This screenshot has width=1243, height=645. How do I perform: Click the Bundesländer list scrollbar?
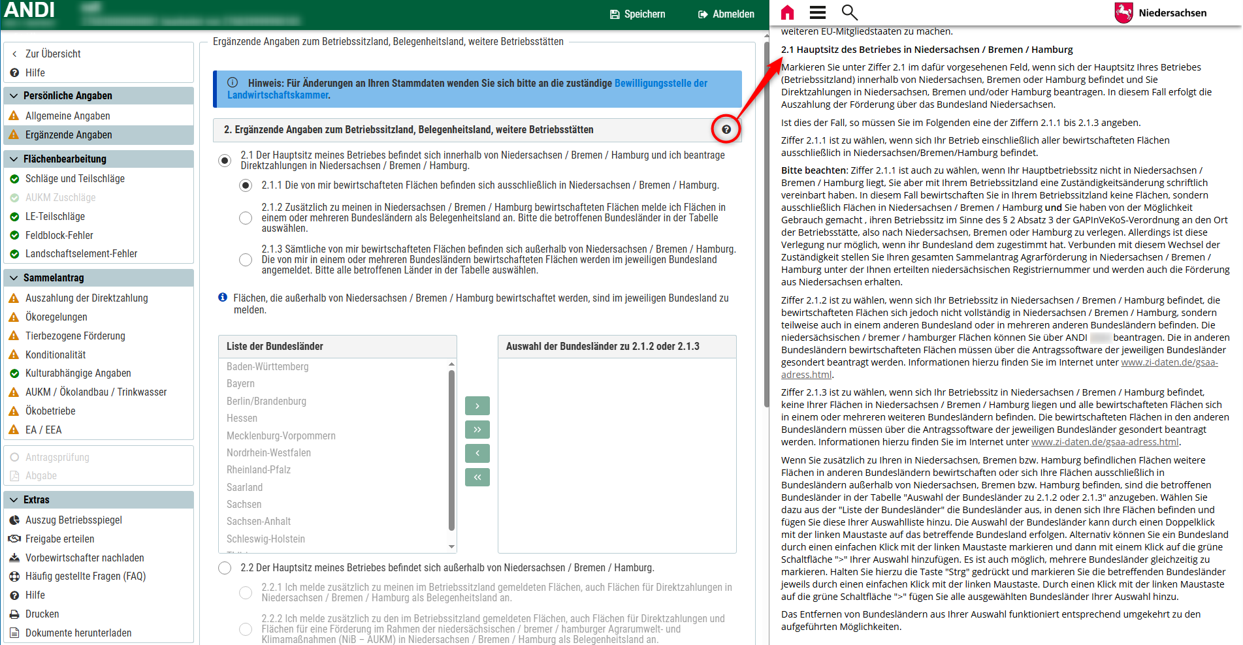[451, 450]
